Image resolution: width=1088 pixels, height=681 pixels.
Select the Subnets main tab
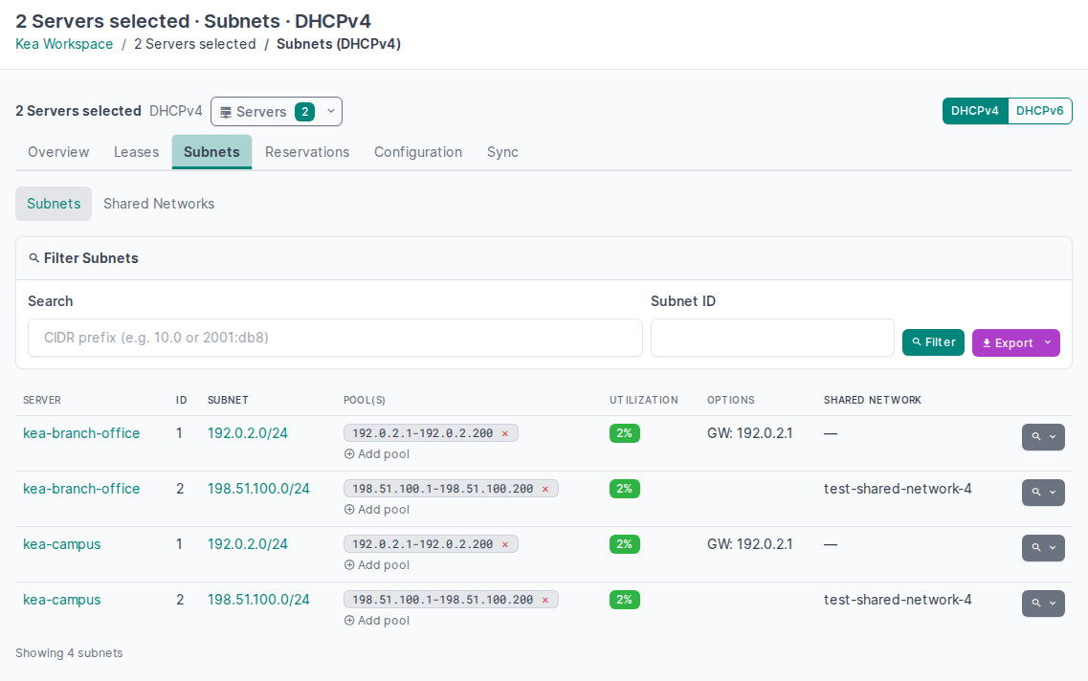(211, 152)
